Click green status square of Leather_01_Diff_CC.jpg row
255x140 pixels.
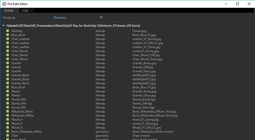pyautogui.click(x=8, y=43)
